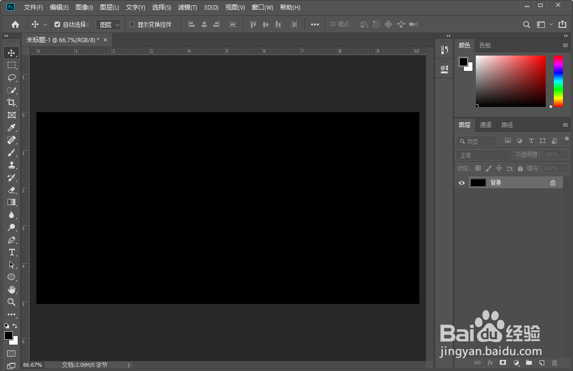This screenshot has width=573, height=371.
Task: Click the foreground color swatch
Action: click(8, 335)
